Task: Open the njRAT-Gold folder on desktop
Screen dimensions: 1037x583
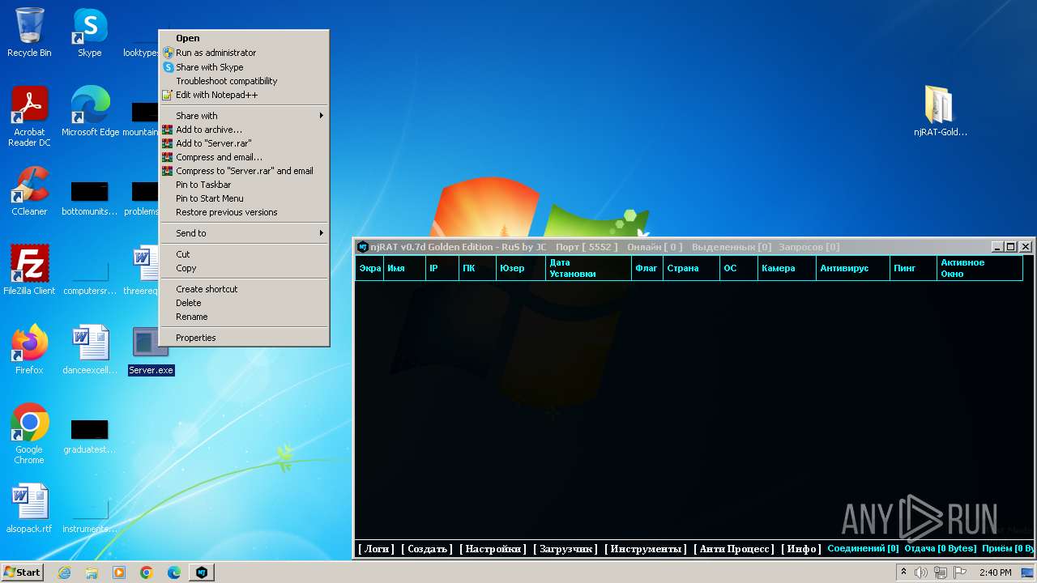Action: [x=940, y=112]
